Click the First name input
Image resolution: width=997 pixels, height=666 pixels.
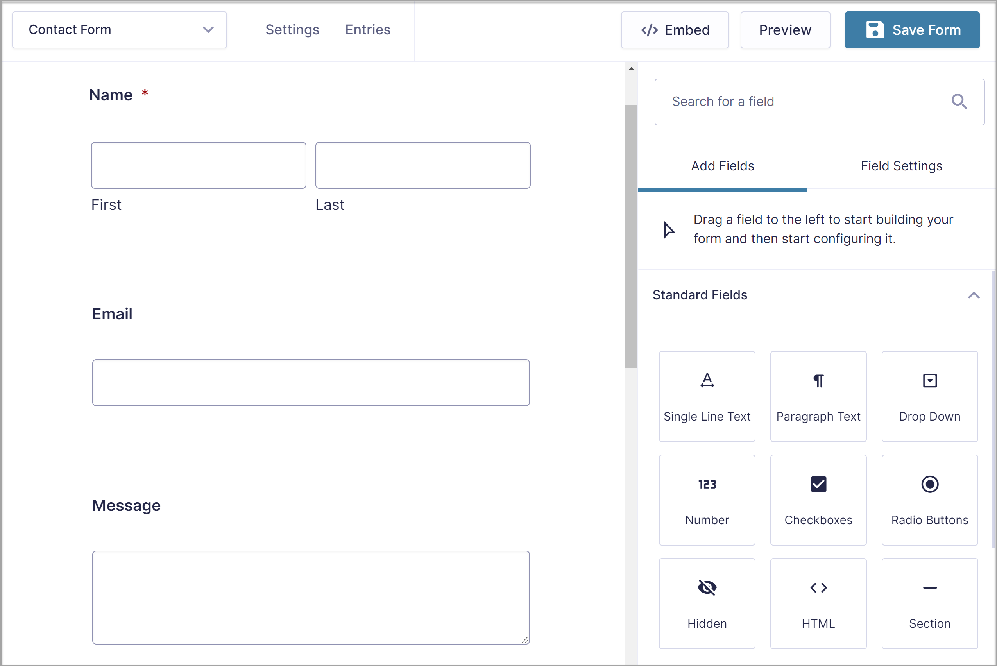click(x=198, y=165)
